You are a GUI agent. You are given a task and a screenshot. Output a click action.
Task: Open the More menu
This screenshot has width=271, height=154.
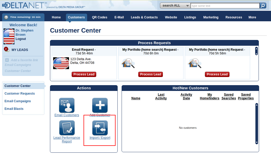click(x=252, y=17)
